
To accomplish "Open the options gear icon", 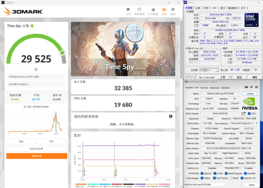I will tap(173, 9).
